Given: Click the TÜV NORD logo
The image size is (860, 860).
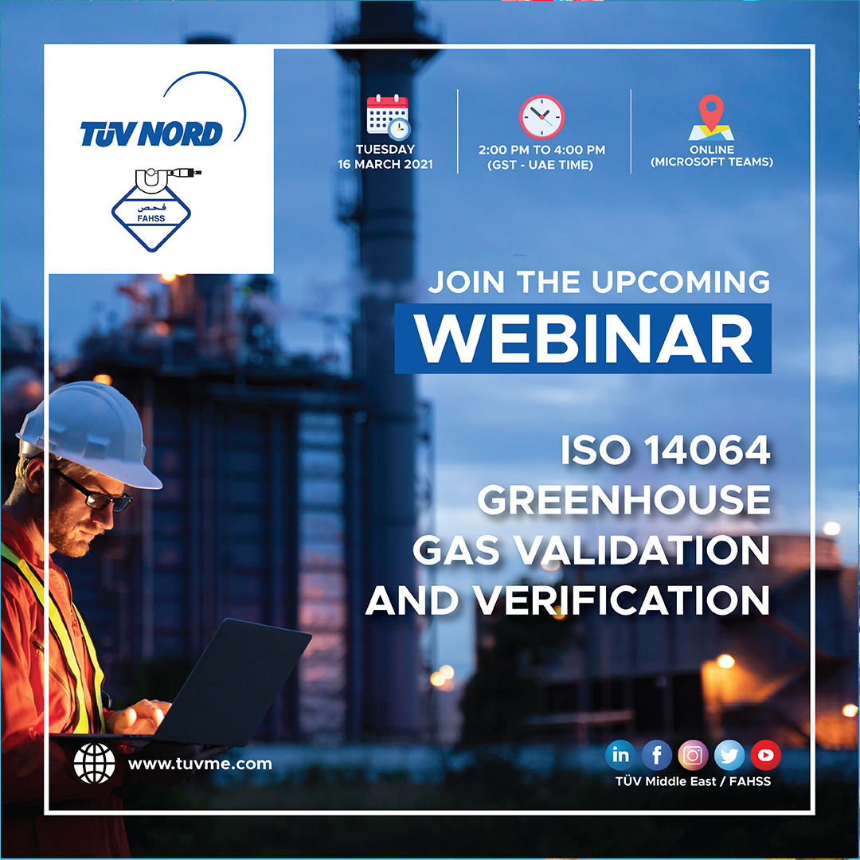Looking at the screenshot, I should pos(163,110).
